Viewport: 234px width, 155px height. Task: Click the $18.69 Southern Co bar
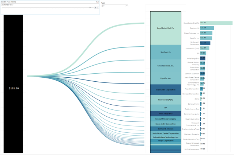[x=207, y=28]
